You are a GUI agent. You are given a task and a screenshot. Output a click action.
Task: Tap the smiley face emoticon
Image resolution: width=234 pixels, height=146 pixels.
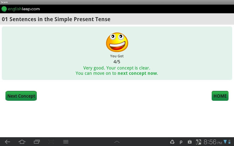point(117,42)
